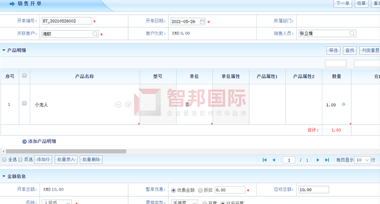The image size is (380, 204).
Task: Click the red 合计 total value 1.00
Action: (336, 130)
